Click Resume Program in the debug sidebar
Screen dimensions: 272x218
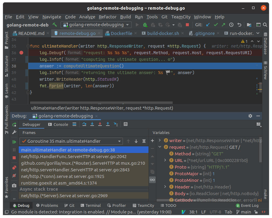(x=14, y=142)
